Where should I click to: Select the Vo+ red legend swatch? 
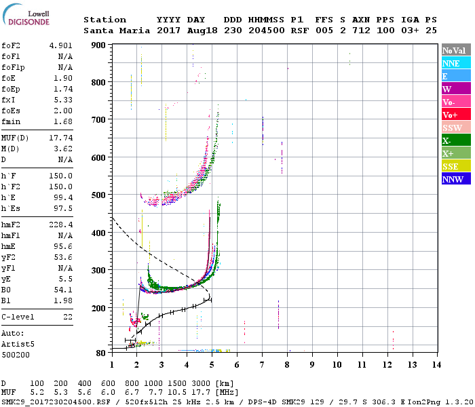pyautogui.click(x=456, y=115)
